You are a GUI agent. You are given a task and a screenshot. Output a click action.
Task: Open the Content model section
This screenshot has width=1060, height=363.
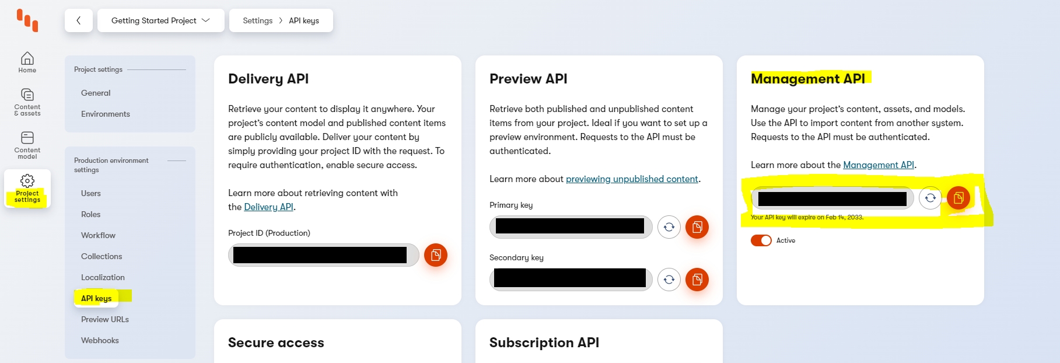(x=27, y=145)
